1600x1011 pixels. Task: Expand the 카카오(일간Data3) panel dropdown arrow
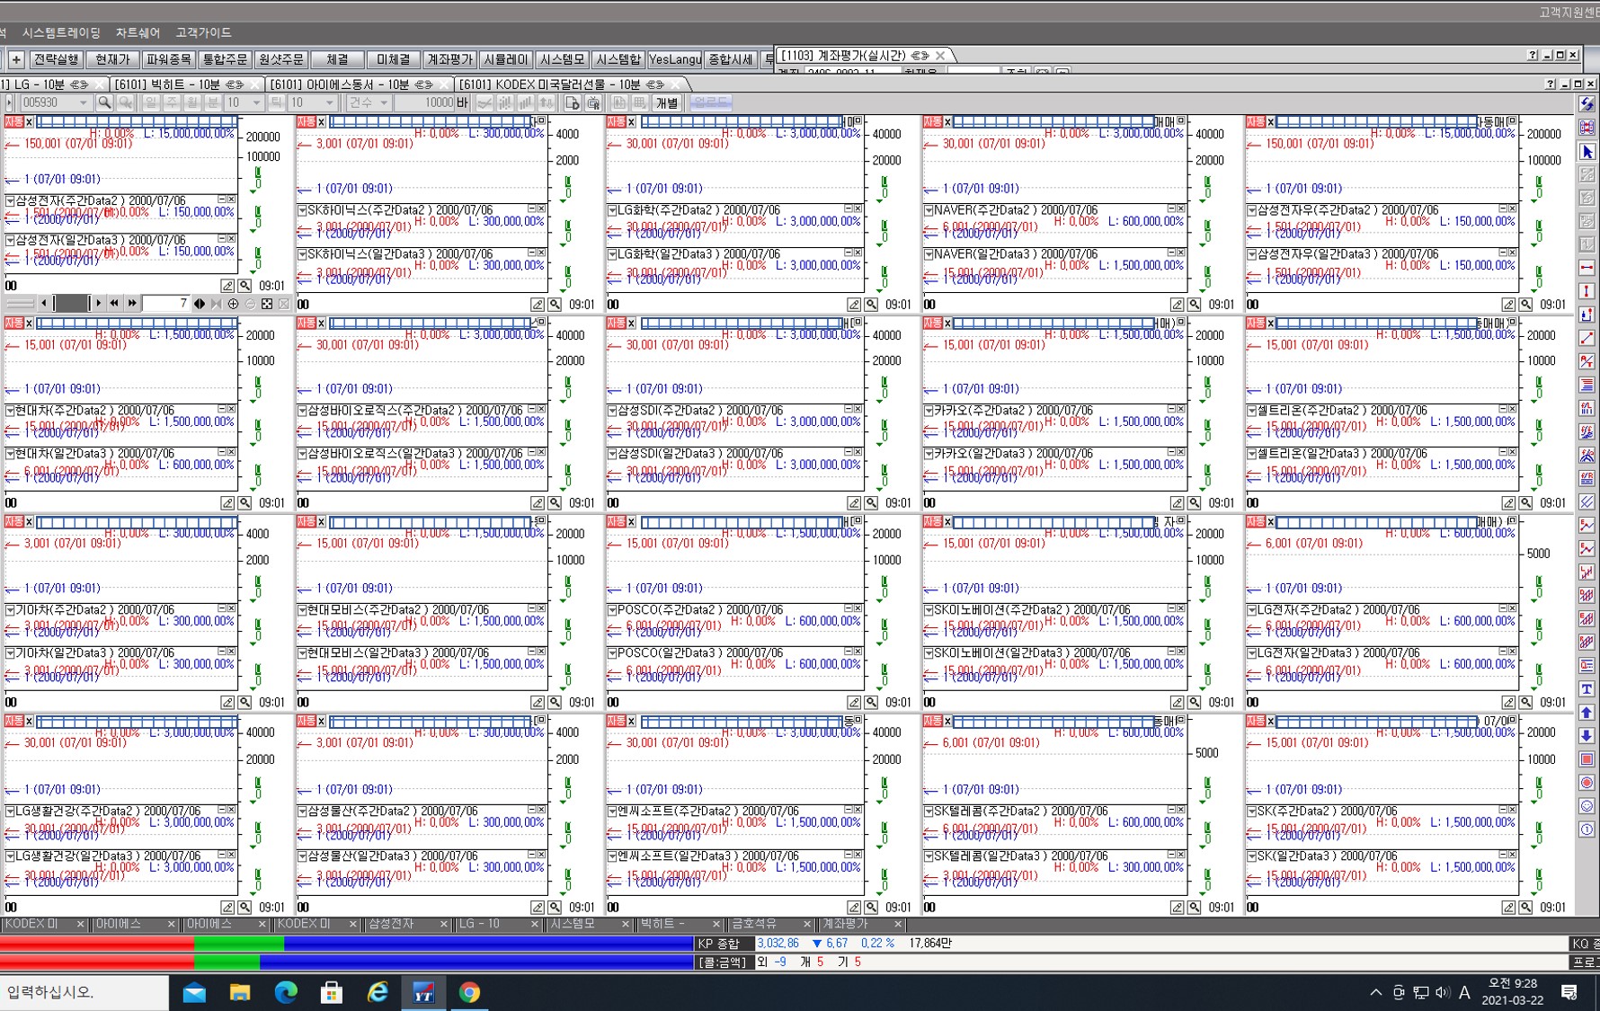point(929,454)
